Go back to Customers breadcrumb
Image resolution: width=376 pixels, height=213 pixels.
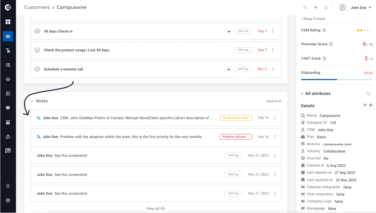point(37,7)
